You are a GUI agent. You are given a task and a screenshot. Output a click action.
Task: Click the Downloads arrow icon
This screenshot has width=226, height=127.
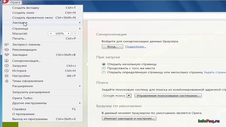[6, 66]
